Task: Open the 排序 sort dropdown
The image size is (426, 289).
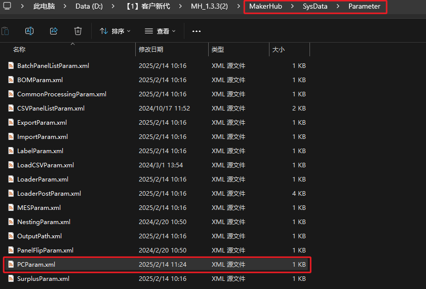Action: coord(115,31)
